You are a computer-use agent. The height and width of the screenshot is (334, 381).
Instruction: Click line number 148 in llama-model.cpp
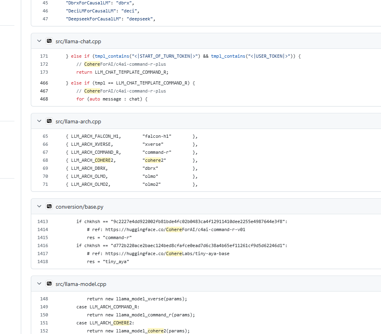click(44, 299)
